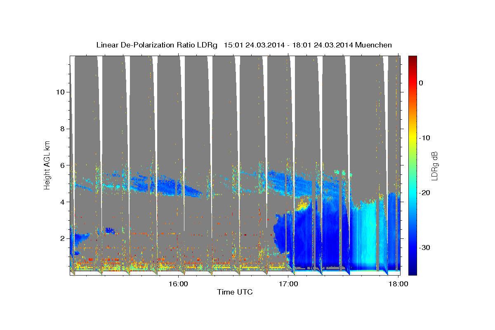Click the 'LDRg dB' colorbar label
Image resolution: width=495 pixels, height=330 pixels.
pos(434,166)
